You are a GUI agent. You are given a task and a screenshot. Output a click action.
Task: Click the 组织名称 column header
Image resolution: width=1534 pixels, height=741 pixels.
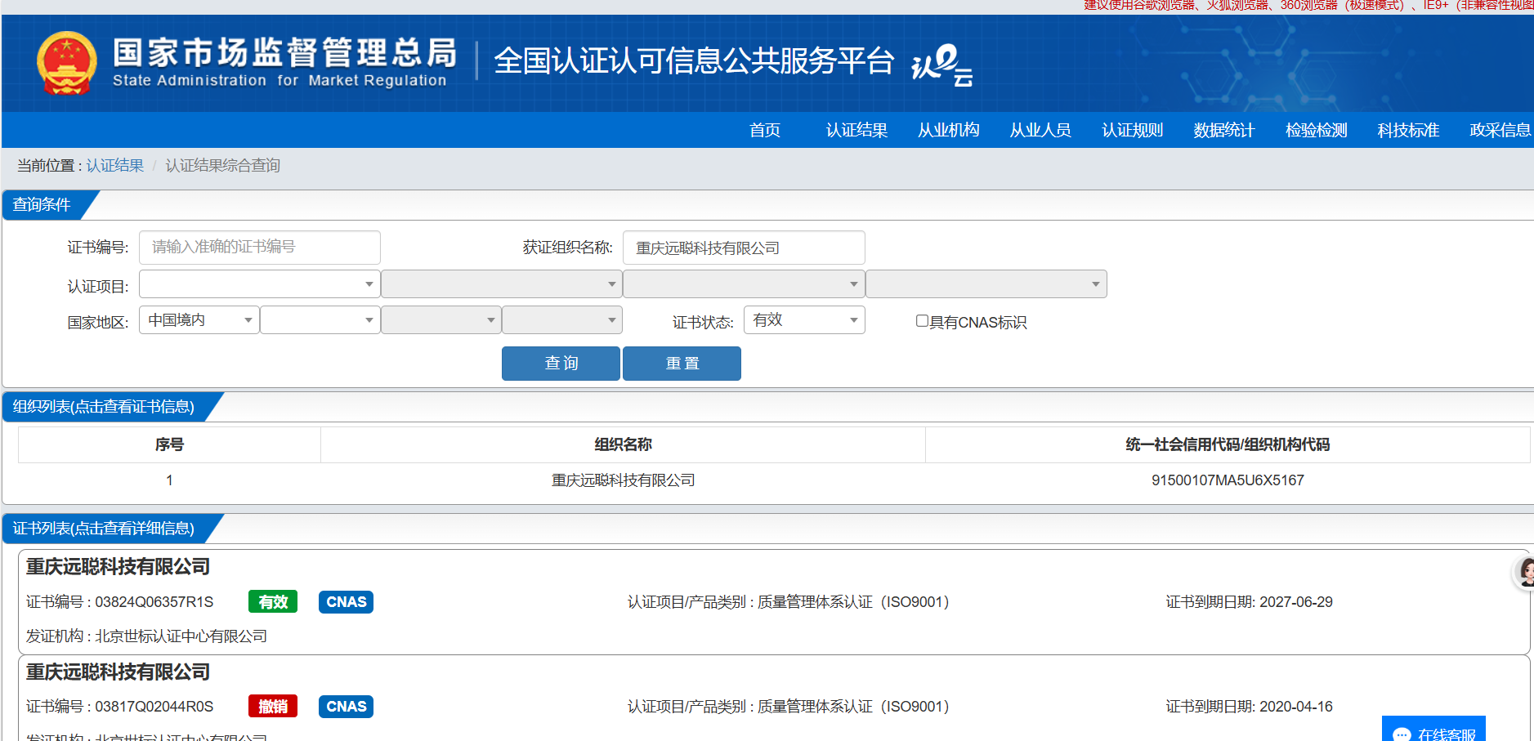[623, 444]
